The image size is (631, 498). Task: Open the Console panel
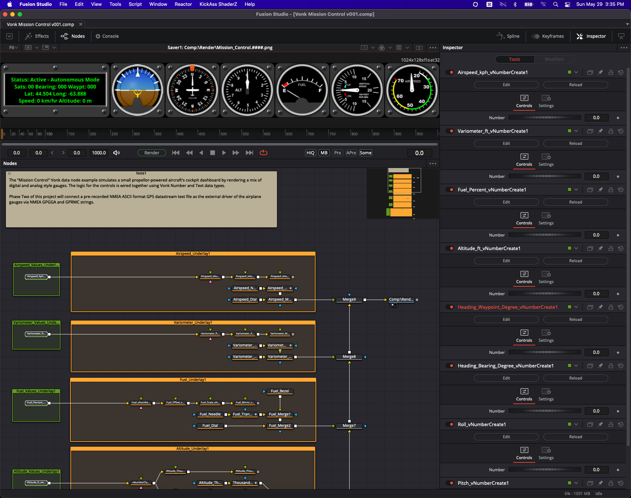(107, 36)
